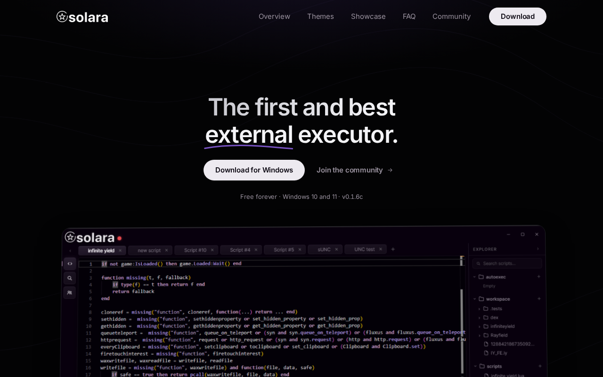603x377 pixels.
Task: Click the EXPLORER panel heading
Action: point(484,249)
